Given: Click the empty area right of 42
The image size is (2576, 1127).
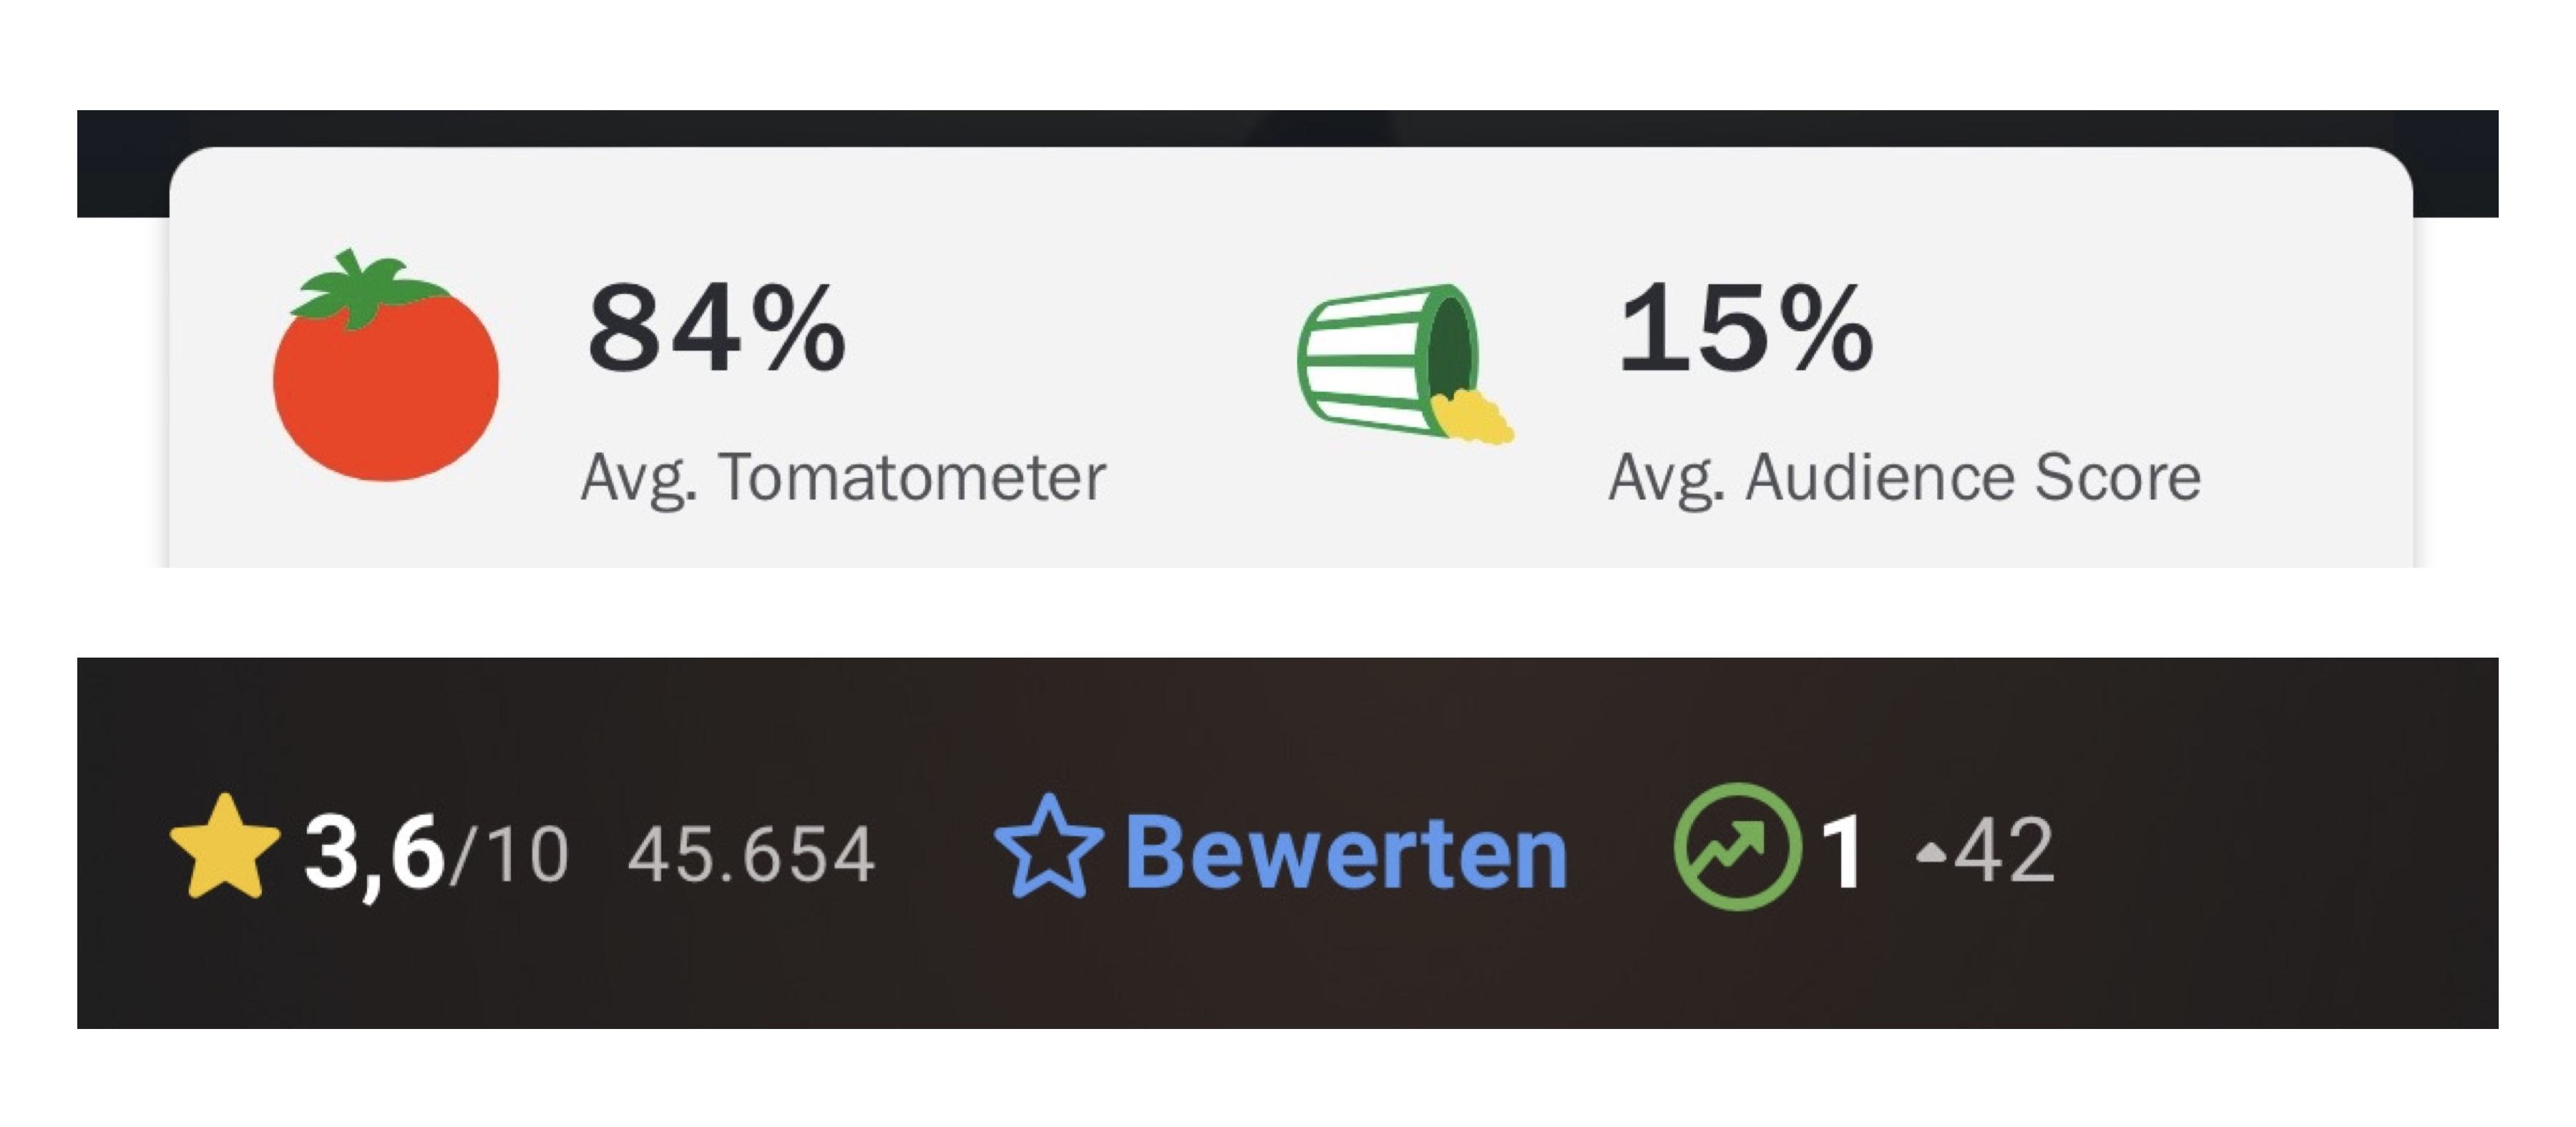Looking at the screenshot, I should point(2280,850).
